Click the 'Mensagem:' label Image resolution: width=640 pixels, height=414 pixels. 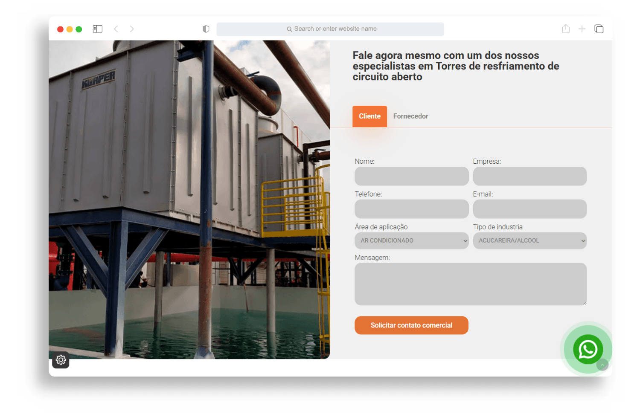372,258
